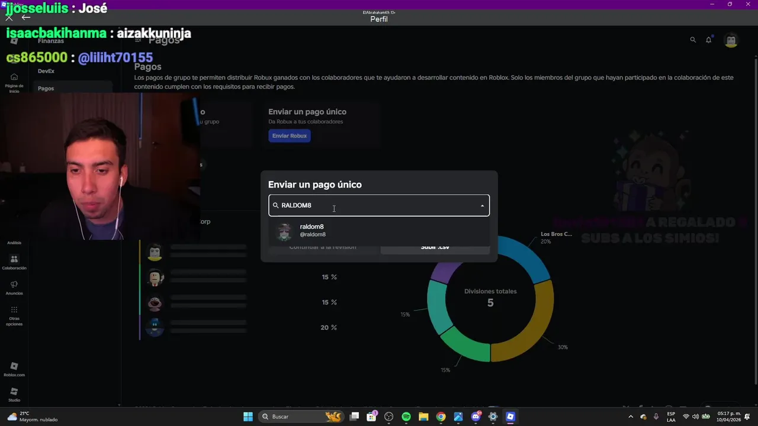Open Task View from the taskbar
This screenshot has height=426, width=758.
pyautogui.click(x=354, y=417)
